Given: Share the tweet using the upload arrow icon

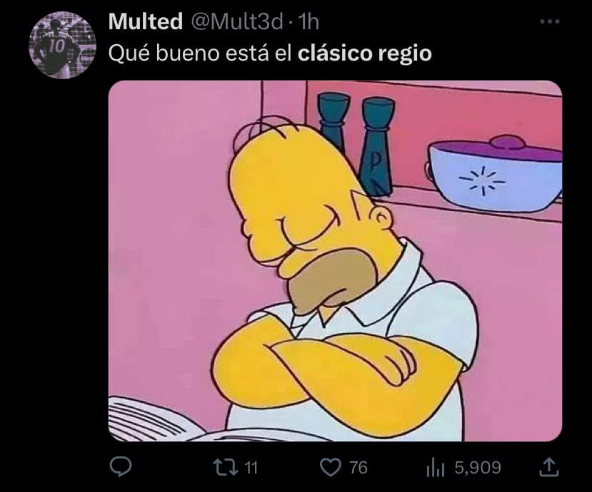Looking at the screenshot, I should (548, 467).
